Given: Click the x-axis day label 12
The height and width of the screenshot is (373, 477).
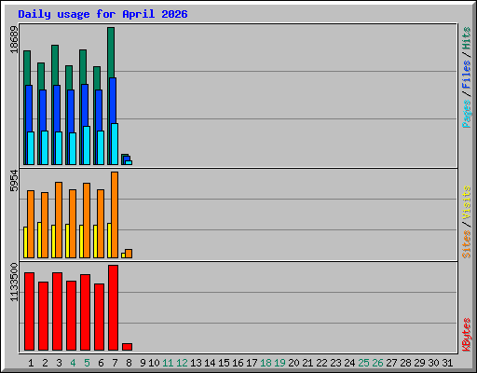Looking at the screenshot, I should pyautogui.click(x=182, y=363).
